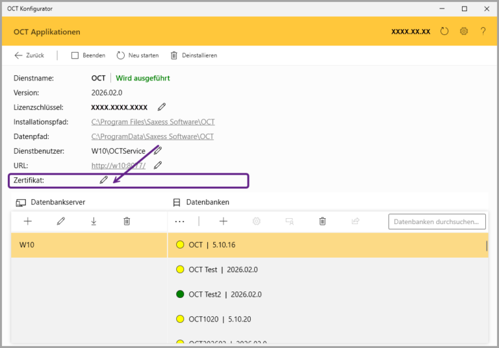499x348 pixels.
Task: Open help with the question mark icon
Action: pos(483,31)
